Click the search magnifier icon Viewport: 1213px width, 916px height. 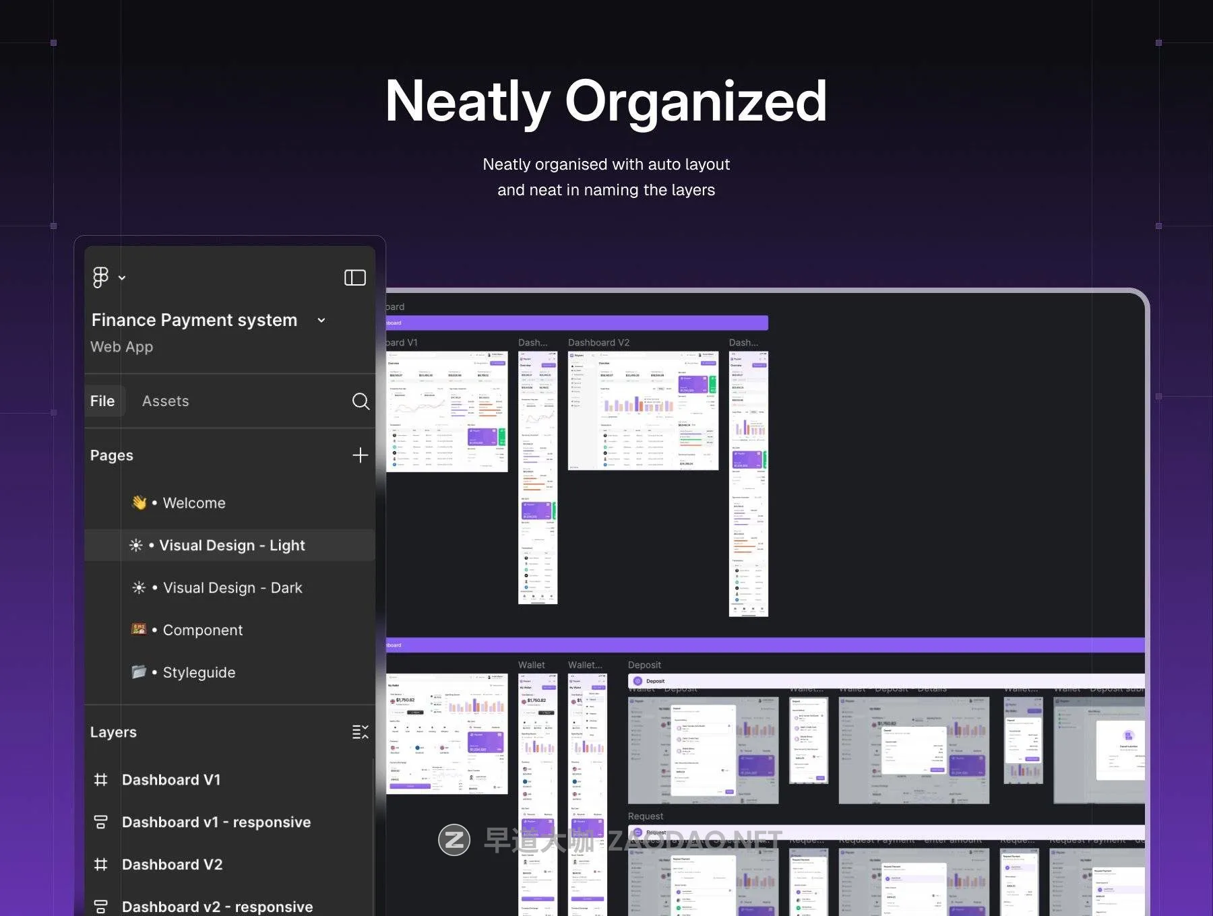(361, 401)
